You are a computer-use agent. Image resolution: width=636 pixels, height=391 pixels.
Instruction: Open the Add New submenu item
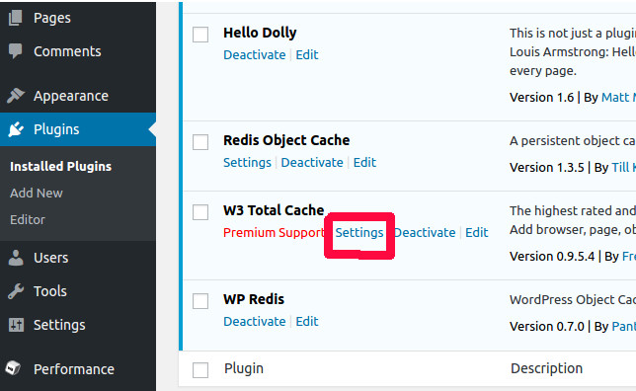pos(37,194)
